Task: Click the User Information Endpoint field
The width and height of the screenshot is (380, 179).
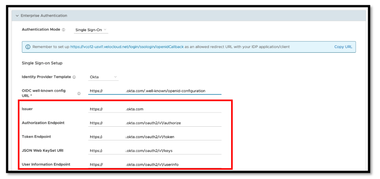Action: click(x=154, y=165)
